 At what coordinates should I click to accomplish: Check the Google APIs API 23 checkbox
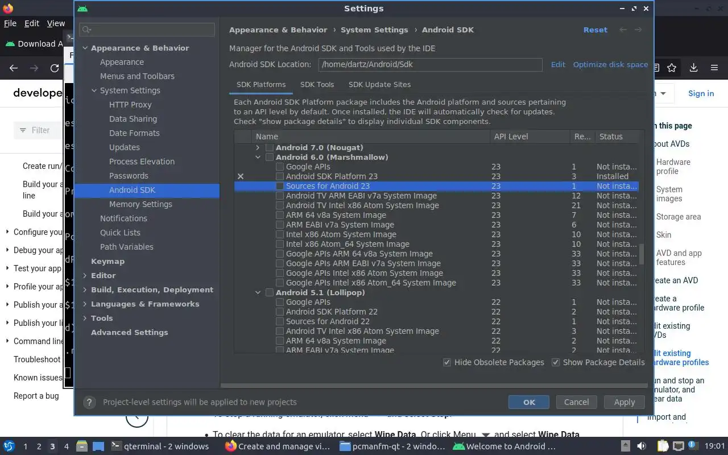pyautogui.click(x=280, y=167)
